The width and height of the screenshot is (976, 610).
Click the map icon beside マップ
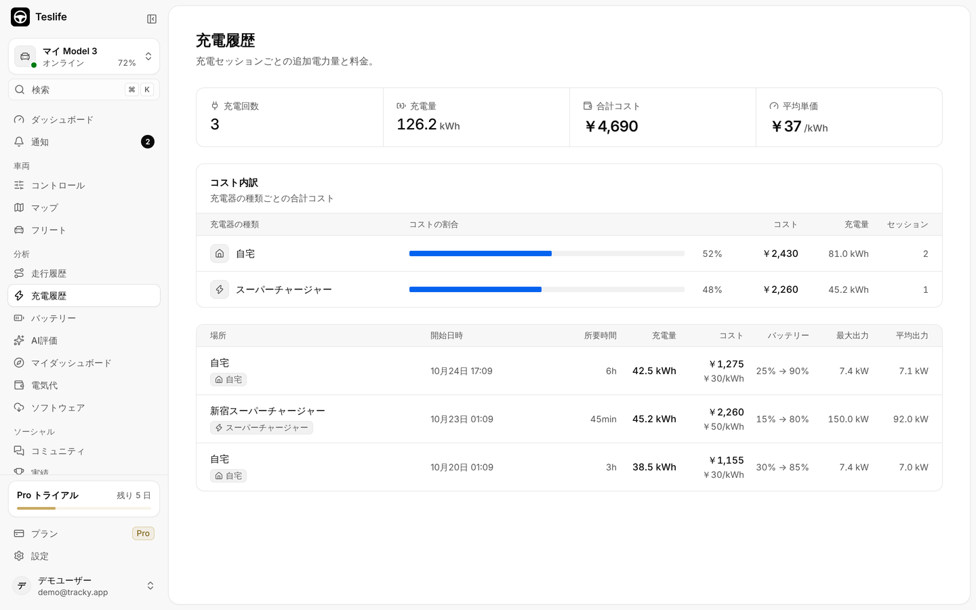click(19, 207)
